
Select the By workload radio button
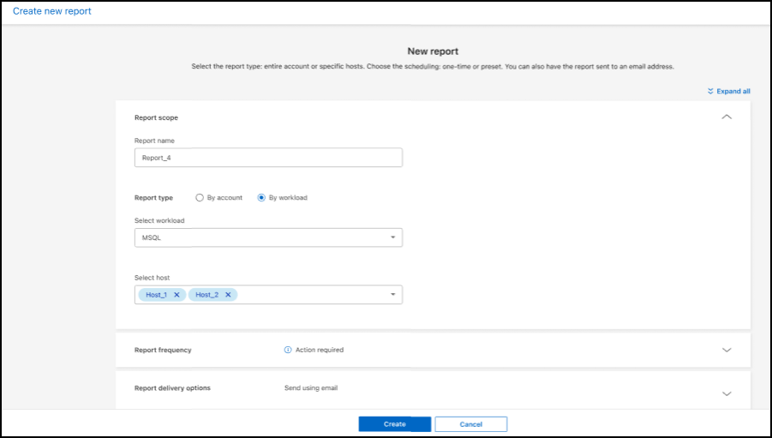point(261,197)
